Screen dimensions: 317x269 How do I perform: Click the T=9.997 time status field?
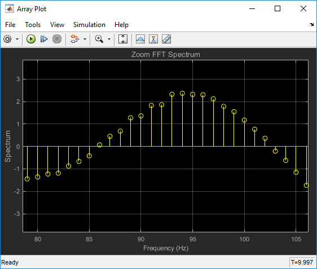coord(302,262)
